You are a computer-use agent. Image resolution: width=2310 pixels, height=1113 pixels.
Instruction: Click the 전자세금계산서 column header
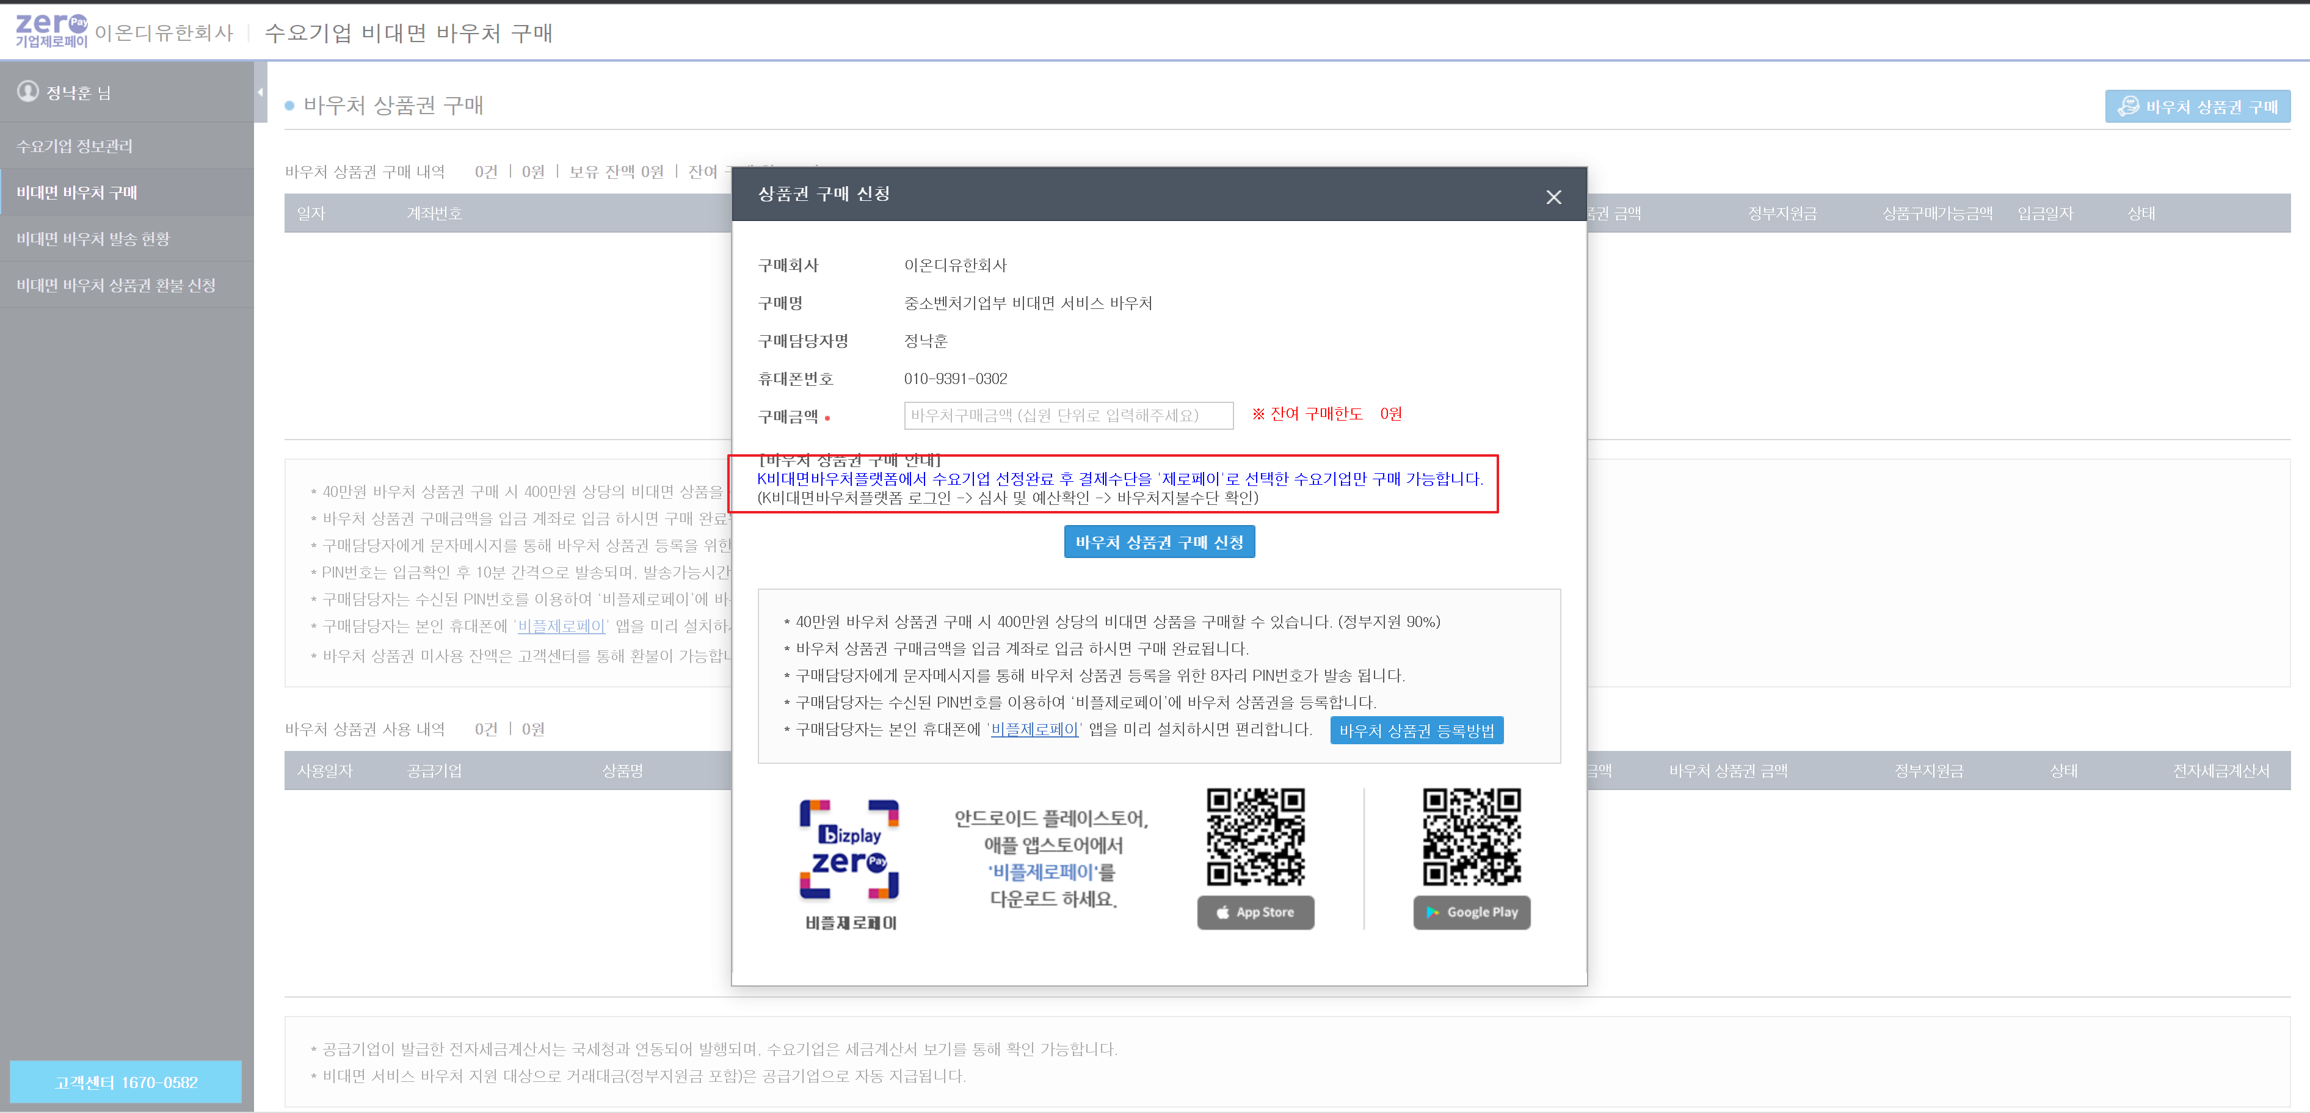2220,770
